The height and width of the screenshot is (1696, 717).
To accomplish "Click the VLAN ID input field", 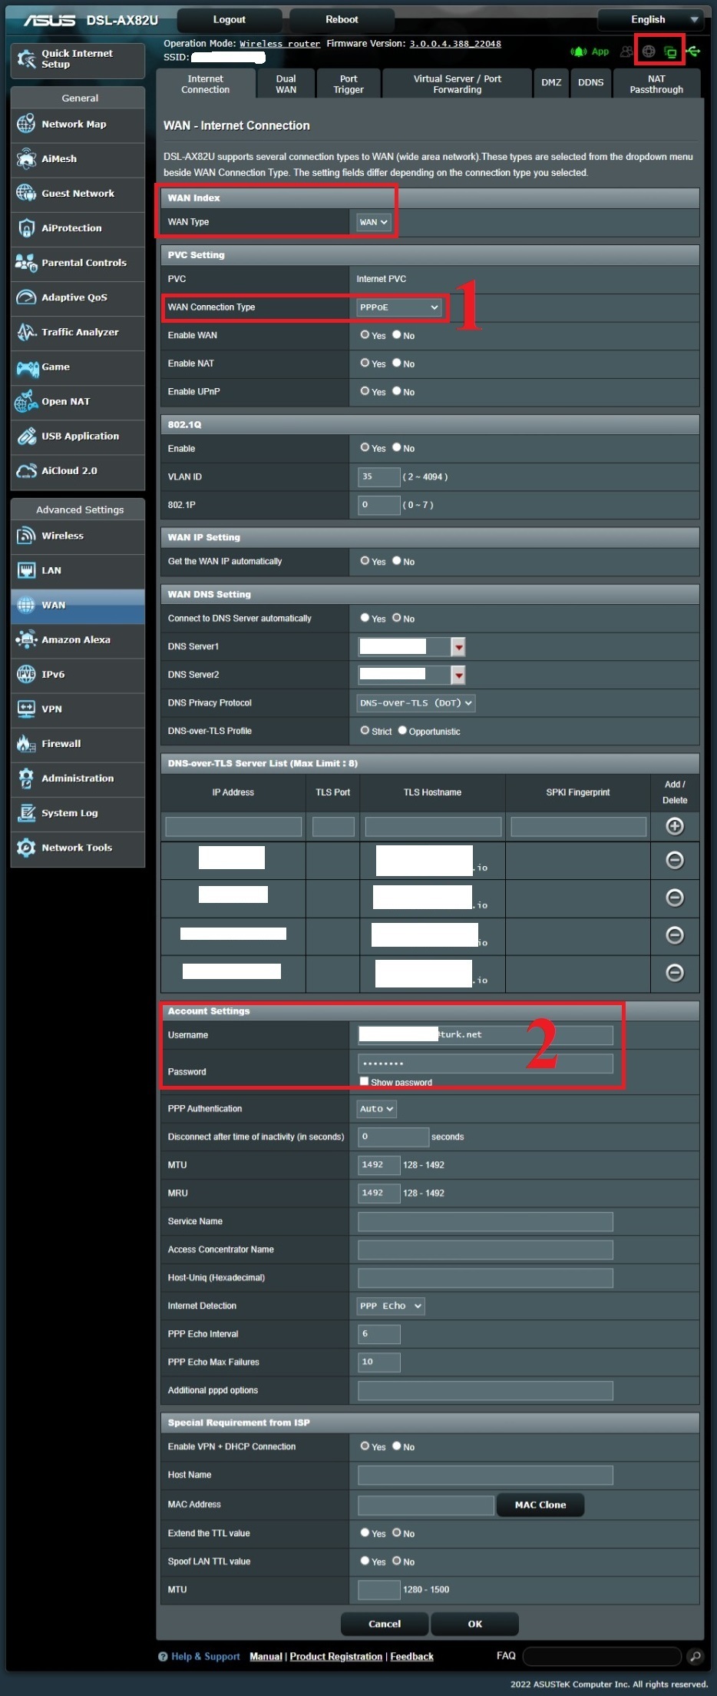I will [x=378, y=476].
